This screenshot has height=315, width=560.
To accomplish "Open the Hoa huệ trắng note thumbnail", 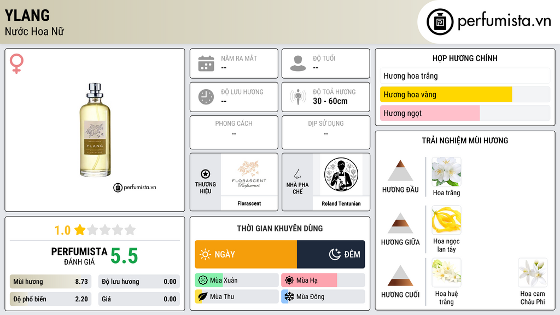I will click(446, 273).
